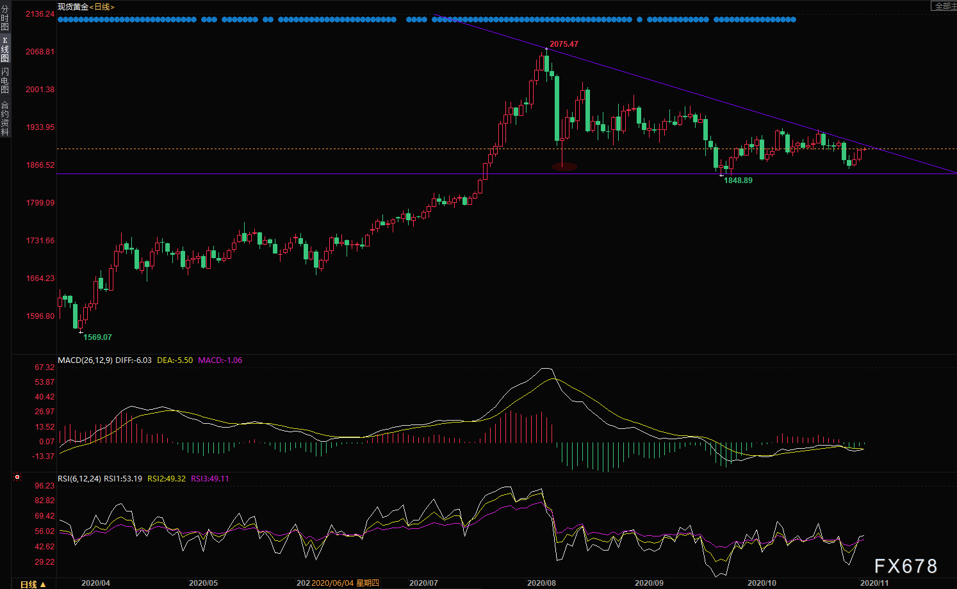The height and width of the screenshot is (589, 957).
Task: Click the 2020/06/04 星期四 date label
Action: (345, 583)
